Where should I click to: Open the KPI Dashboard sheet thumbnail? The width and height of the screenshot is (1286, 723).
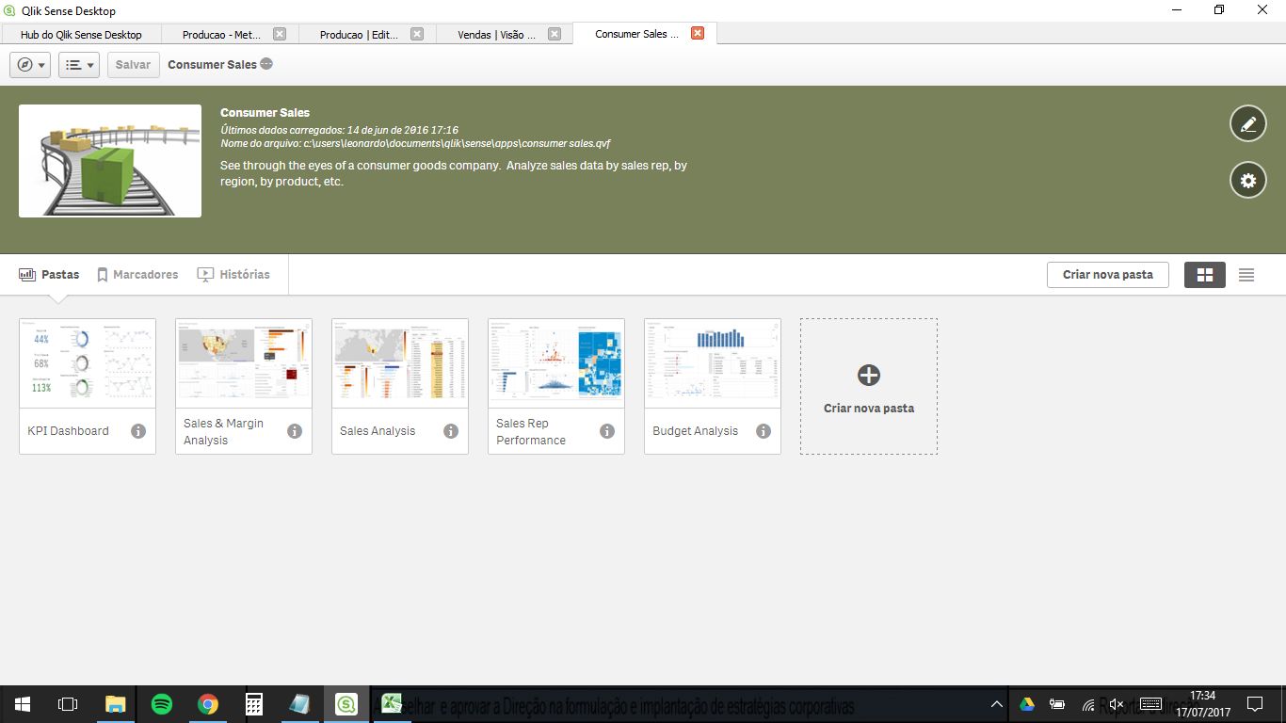[x=88, y=363]
